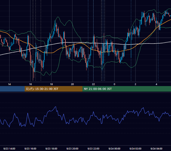Click hour label 4 on price chart axis
171x151 pixels.
156,84
